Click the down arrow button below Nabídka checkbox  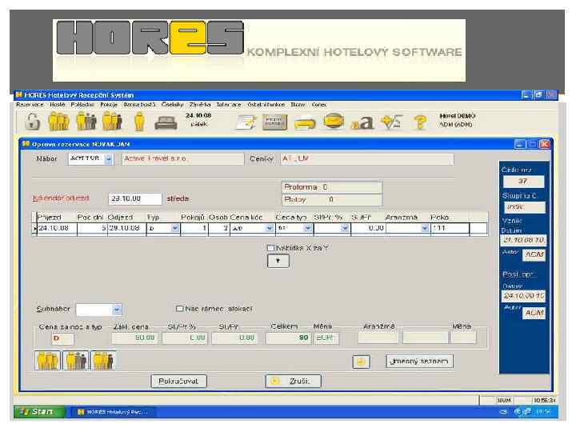click(x=278, y=261)
